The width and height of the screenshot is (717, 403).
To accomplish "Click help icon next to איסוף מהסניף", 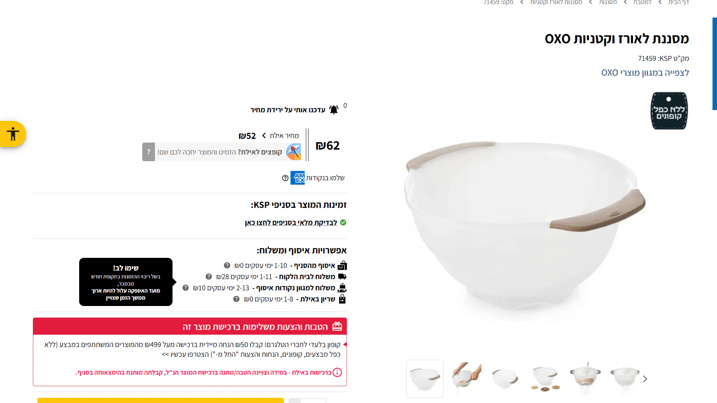I will [x=227, y=265].
